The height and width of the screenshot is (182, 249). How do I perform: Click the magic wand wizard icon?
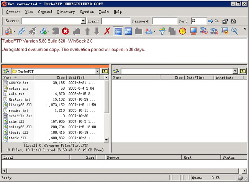pos(235,31)
